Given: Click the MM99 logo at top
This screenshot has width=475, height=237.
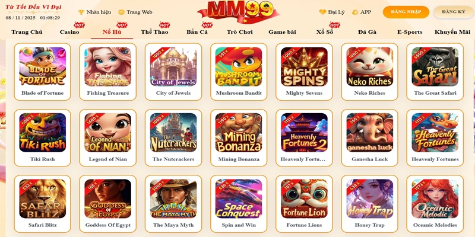Looking at the screenshot, I should pos(239,11).
